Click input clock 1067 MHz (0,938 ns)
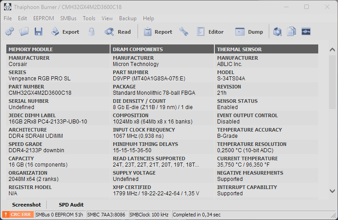Image resolution: width=338 pixels, height=220 pixels. (138, 136)
